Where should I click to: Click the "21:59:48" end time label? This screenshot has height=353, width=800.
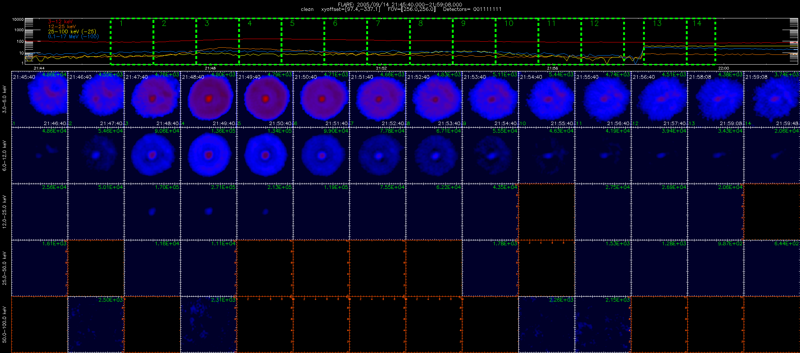point(788,124)
